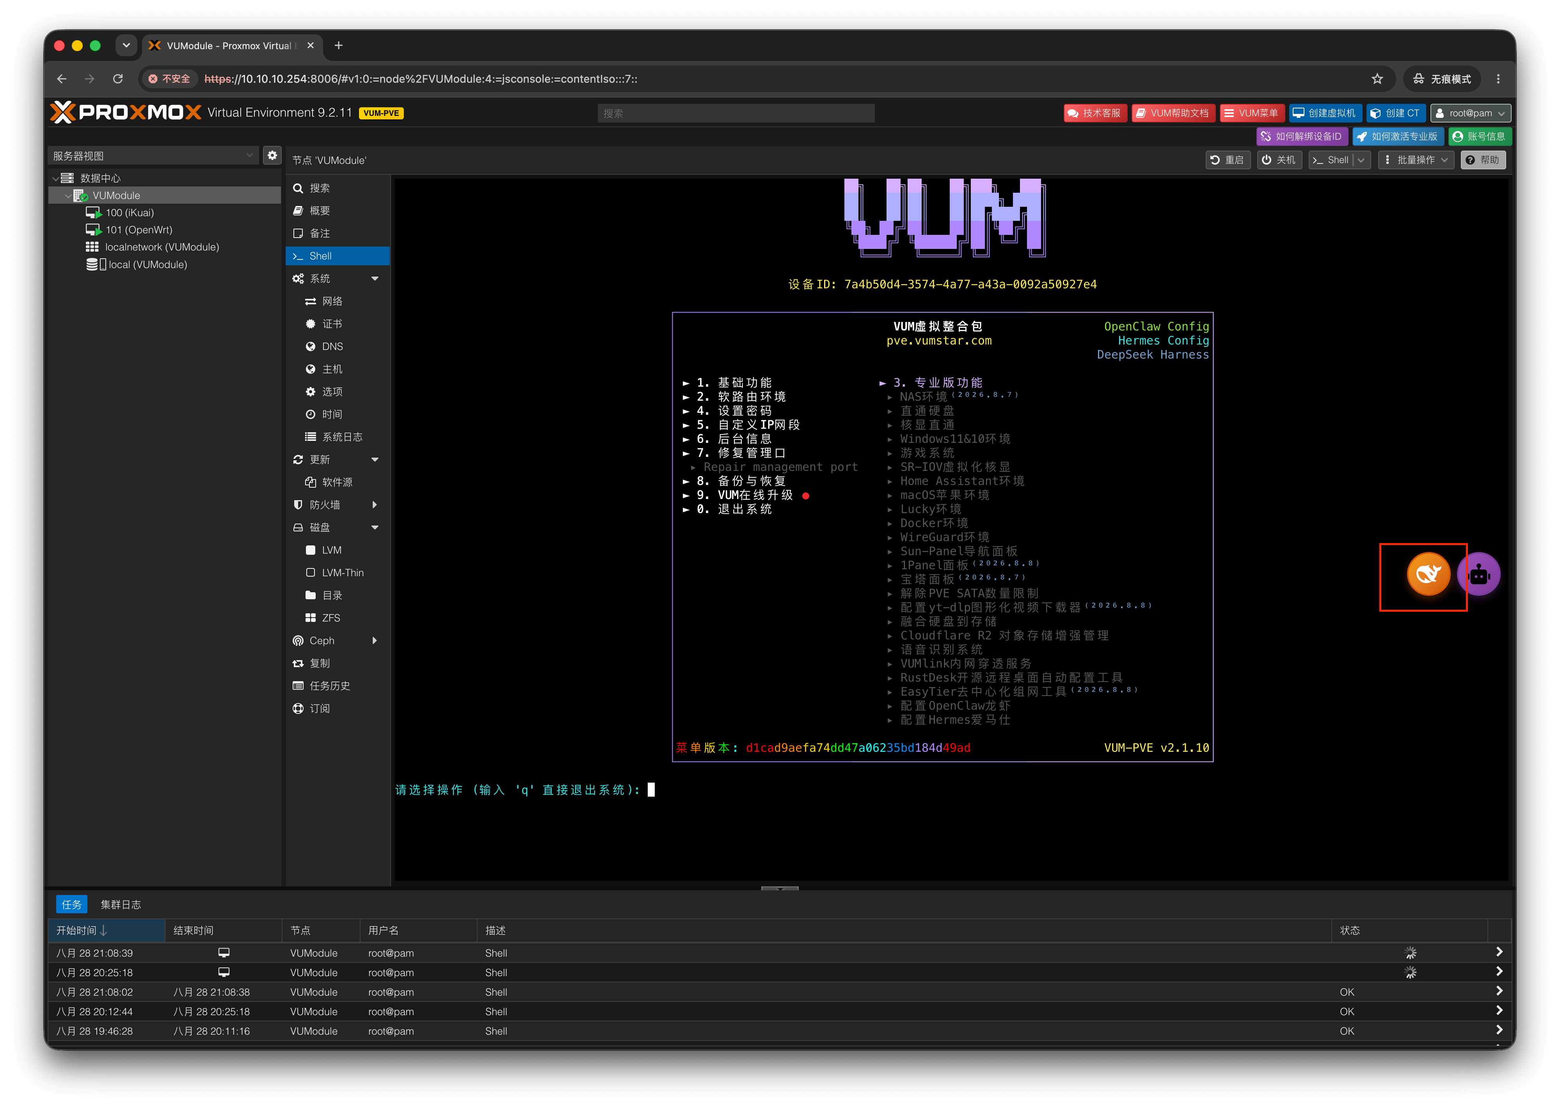Click the 关机 shutdown button
This screenshot has height=1108, width=1560.
coord(1279,160)
